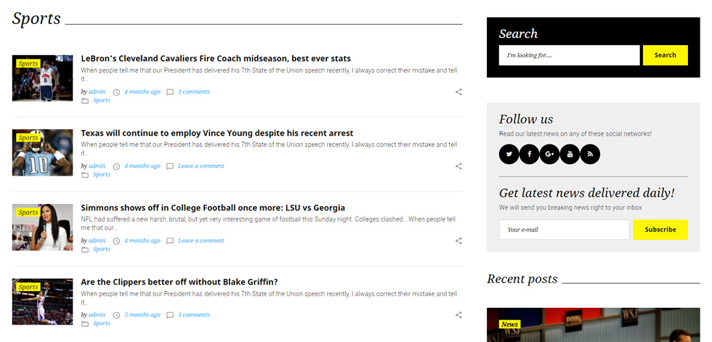Image resolution: width=712 pixels, height=342 pixels.
Task: Click "4 months ago" on Simmons article
Action: (x=142, y=240)
